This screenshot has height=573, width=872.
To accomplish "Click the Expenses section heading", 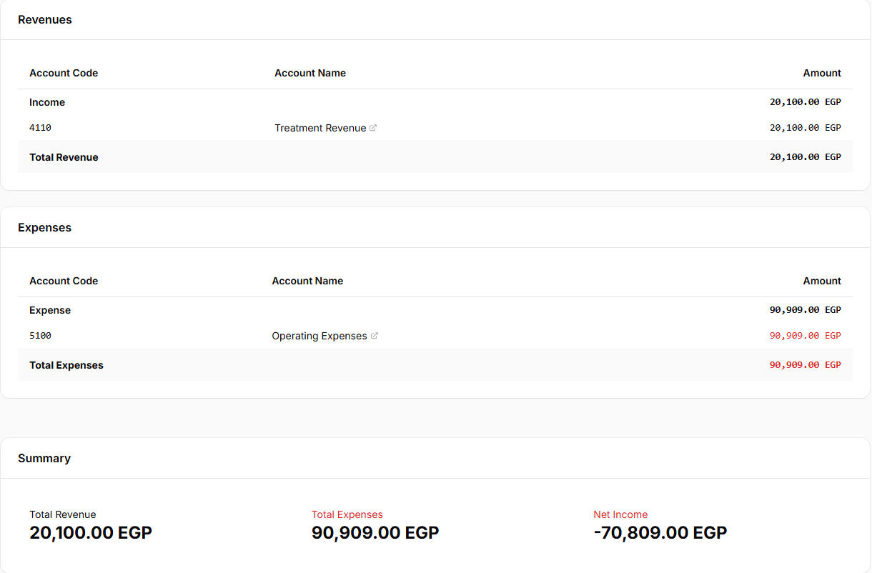I will pos(45,228).
